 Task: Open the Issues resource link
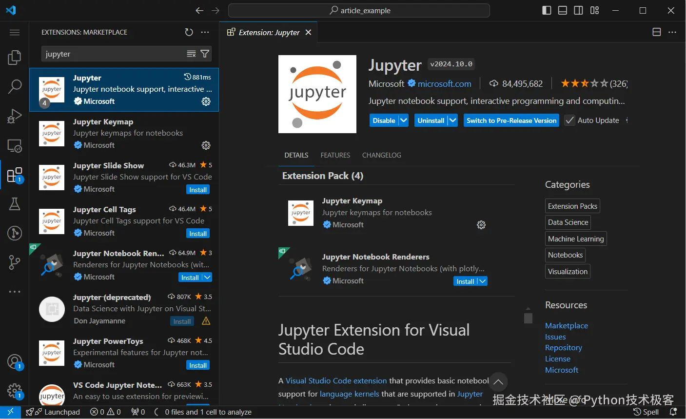point(555,337)
